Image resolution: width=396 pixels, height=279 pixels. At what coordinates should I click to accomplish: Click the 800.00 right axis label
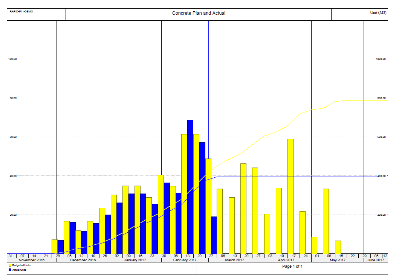381,98
